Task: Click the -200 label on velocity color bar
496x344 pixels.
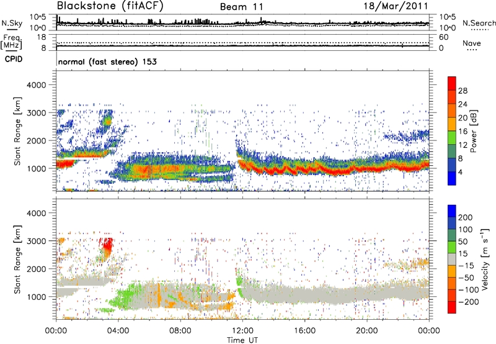Action: pos(468,302)
